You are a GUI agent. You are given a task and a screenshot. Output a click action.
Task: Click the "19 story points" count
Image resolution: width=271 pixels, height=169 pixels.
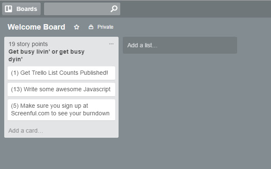click(28, 44)
